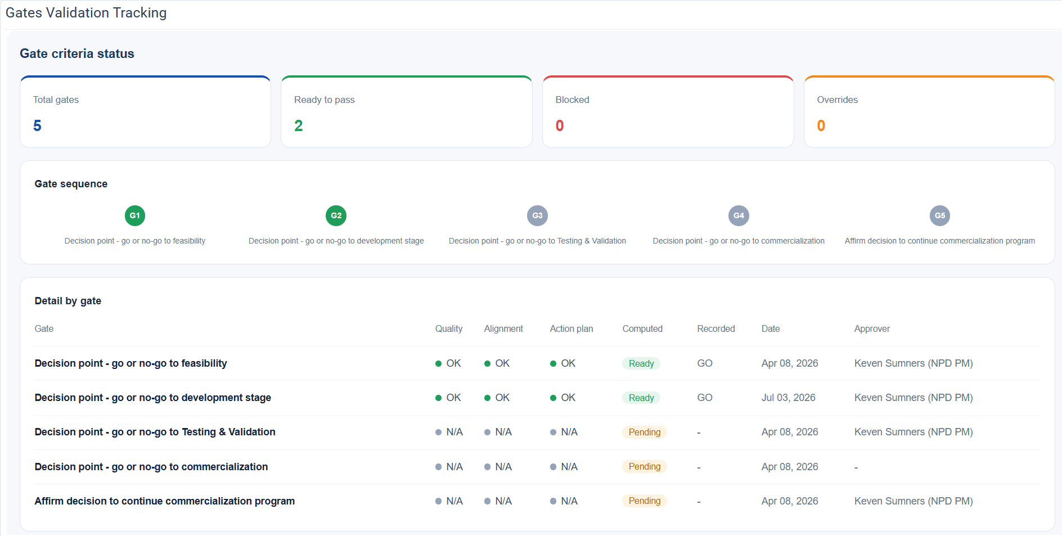The width and height of the screenshot is (1062, 536).
Task: Click the Gate column header
Action: (x=44, y=328)
